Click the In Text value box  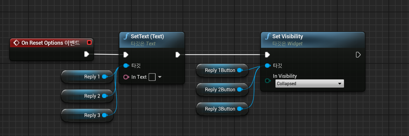[152, 77]
